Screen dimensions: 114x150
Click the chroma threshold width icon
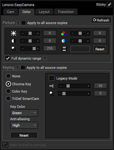point(51,86)
